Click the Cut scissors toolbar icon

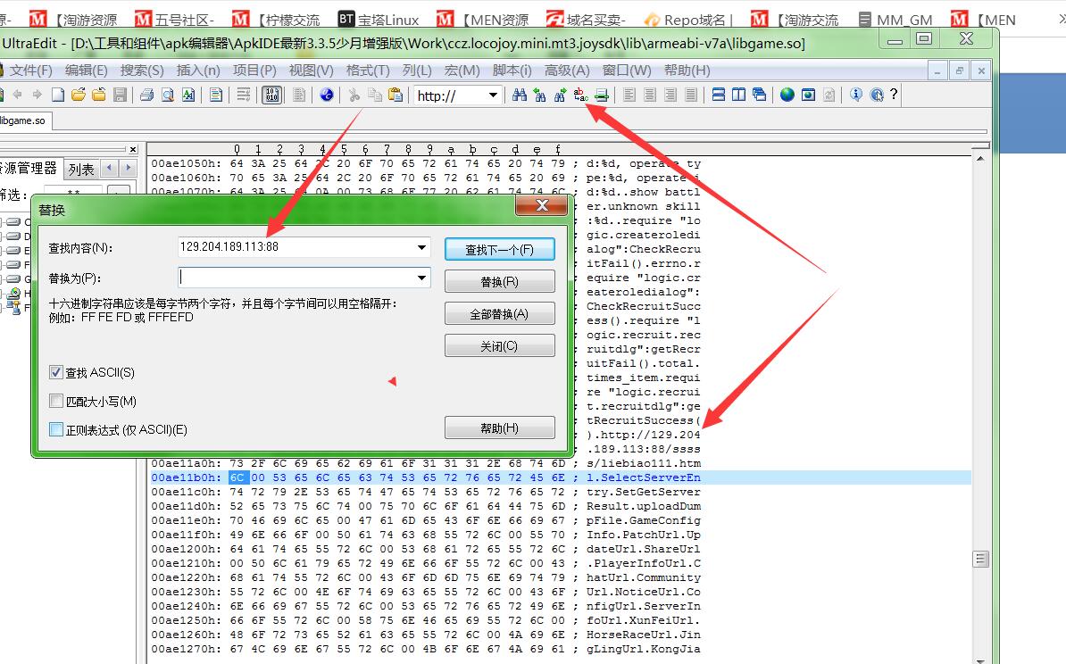[x=354, y=95]
